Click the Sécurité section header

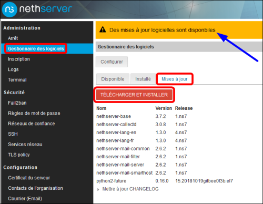pos(14,93)
